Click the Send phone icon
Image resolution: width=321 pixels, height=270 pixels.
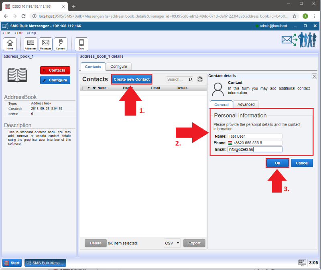click(81, 44)
